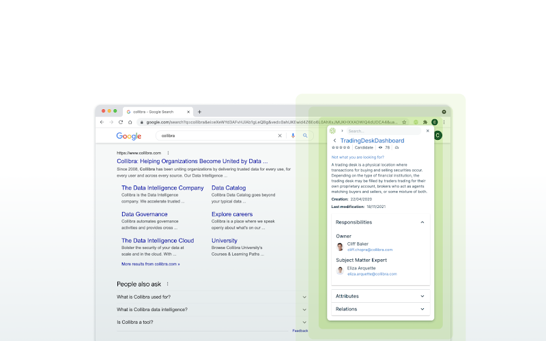The width and height of the screenshot is (546, 341).
Task: Expand the Attributes section
Action: point(422,296)
